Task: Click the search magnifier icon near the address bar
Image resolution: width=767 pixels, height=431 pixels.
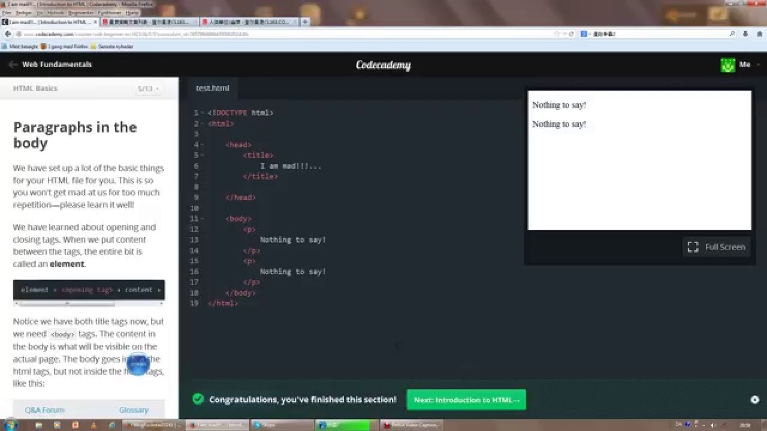Action: tap(730, 34)
